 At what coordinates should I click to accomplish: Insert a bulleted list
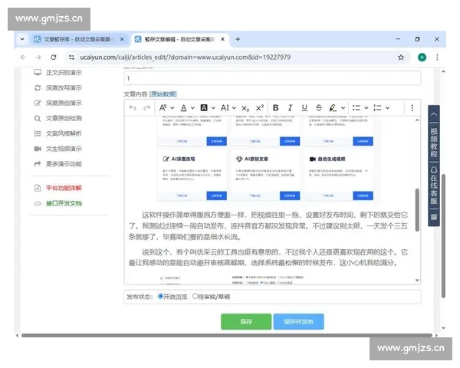tap(356, 108)
